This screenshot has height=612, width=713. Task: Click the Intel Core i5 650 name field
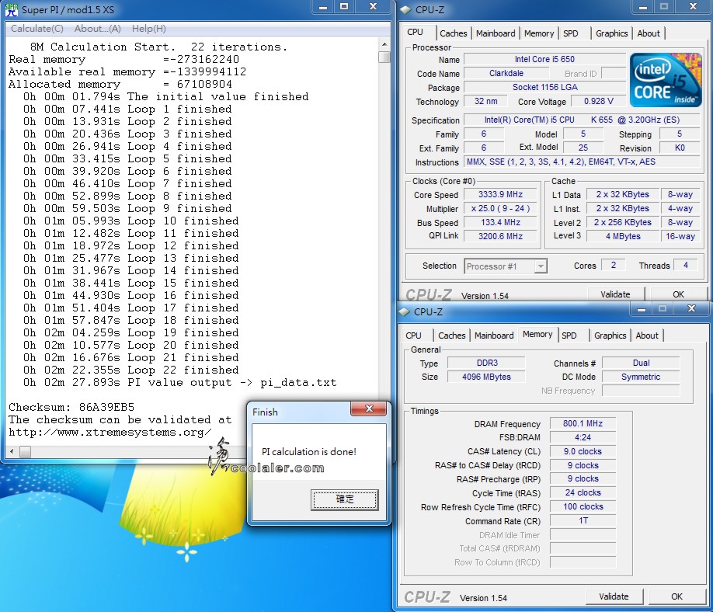(544, 60)
